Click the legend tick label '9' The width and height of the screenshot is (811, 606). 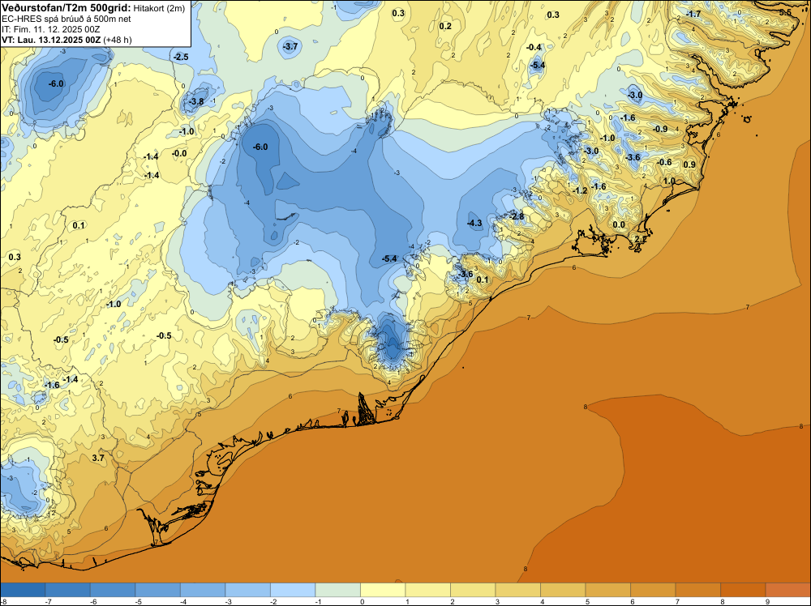coord(767,601)
